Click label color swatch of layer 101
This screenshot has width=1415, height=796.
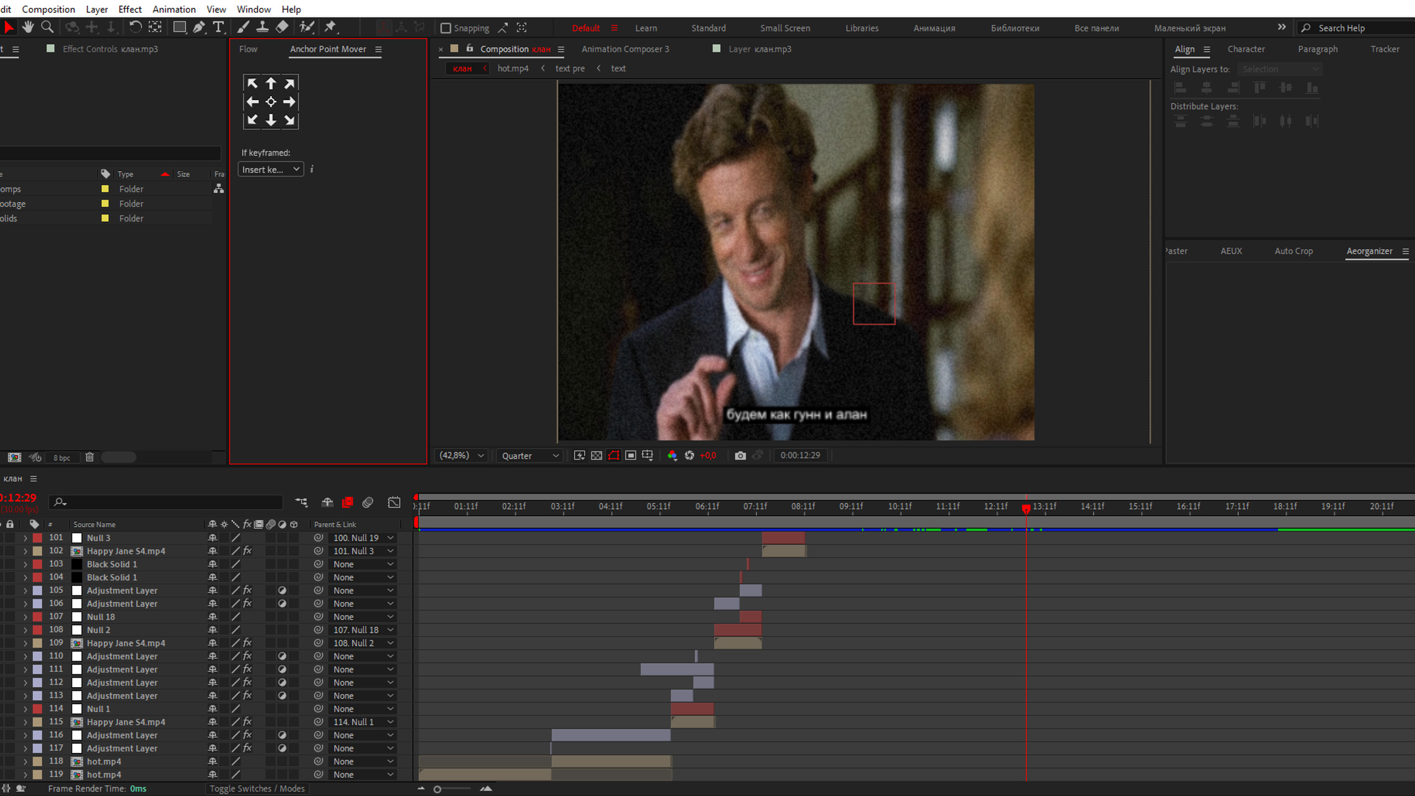pos(38,538)
